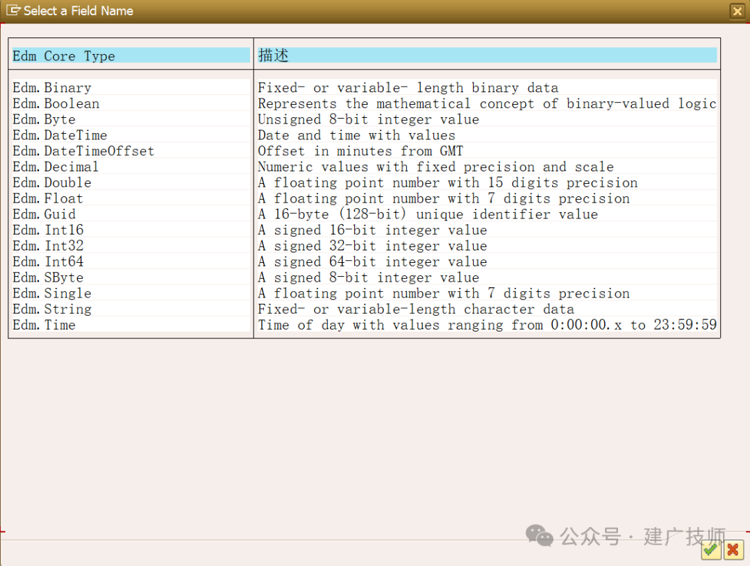Click description 'Fixed- or variable- length binary data'

[408, 88]
